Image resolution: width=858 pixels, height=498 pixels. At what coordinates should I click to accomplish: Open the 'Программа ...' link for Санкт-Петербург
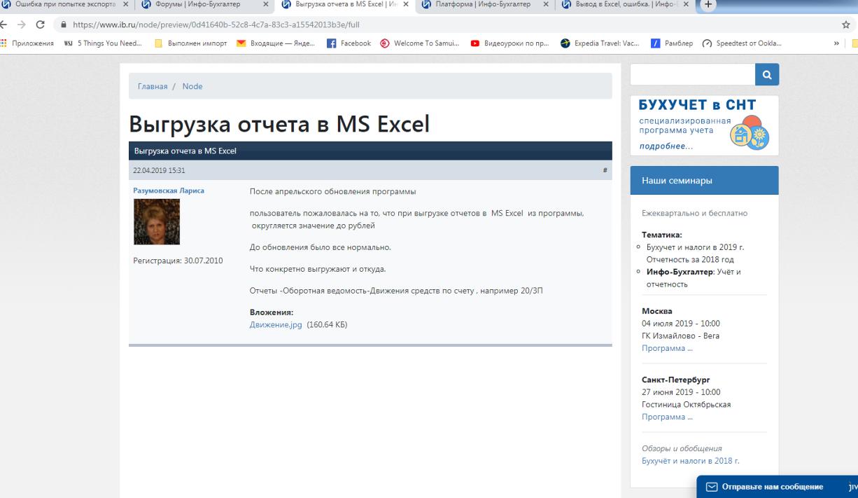tap(667, 417)
